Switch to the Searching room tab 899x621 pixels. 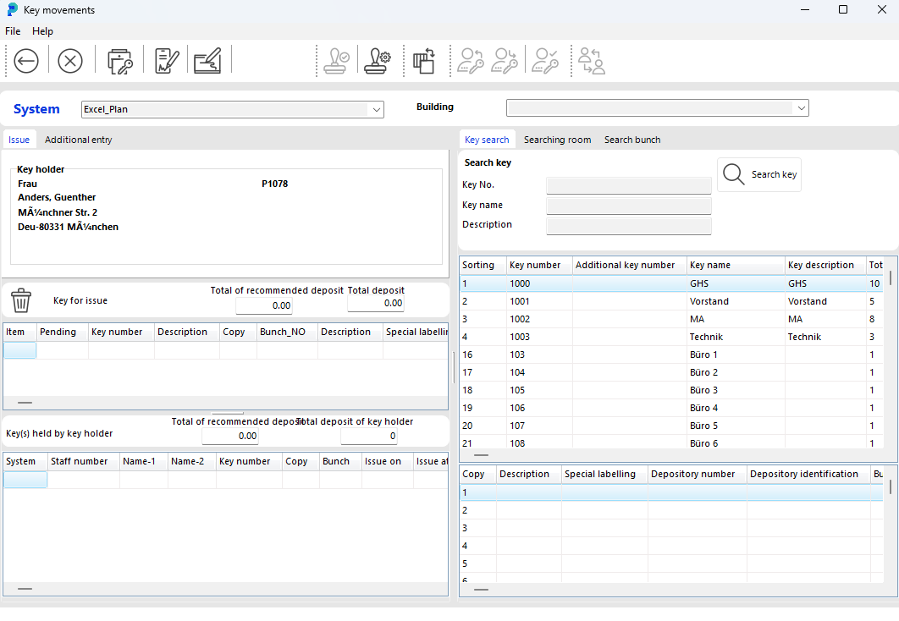point(557,140)
